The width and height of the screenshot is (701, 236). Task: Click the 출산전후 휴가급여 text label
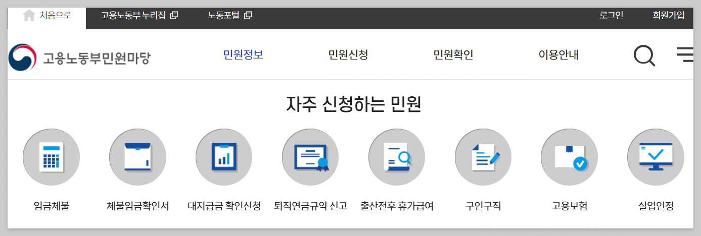pyautogui.click(x=397, y=206)
